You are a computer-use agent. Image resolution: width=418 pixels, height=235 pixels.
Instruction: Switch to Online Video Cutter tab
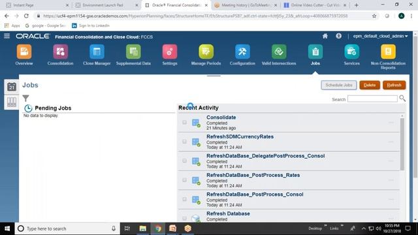click(315, 5)
